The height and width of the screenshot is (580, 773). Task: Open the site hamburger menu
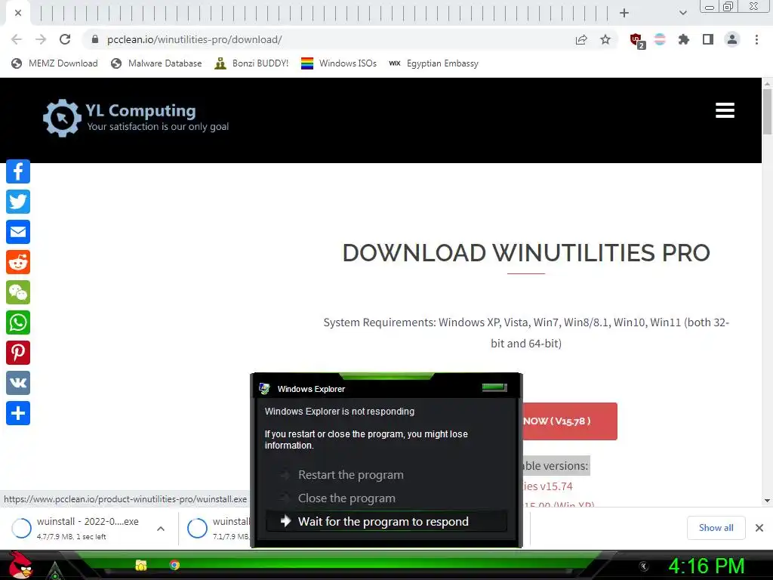pyautogui.click(x=725, y=110)
